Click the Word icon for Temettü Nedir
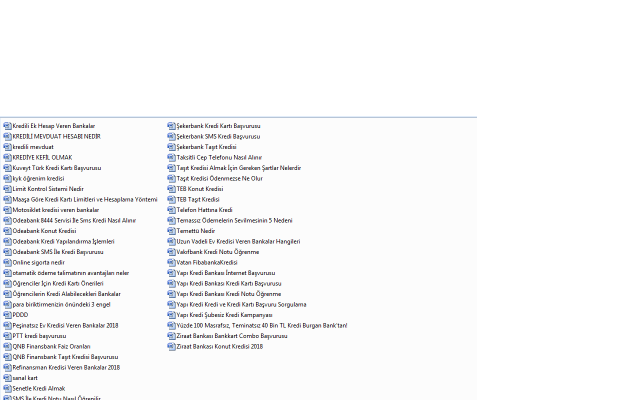This screenshot has height=400, width=640. tap(171, 231)
